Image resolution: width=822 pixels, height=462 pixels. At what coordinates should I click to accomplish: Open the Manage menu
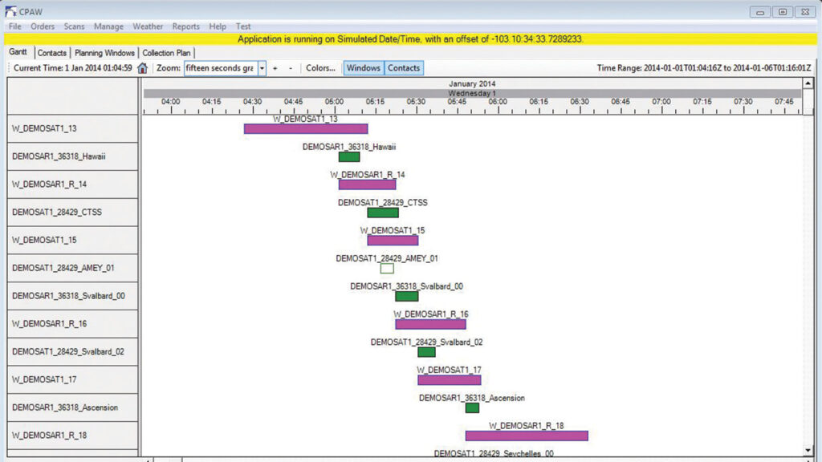[x=108, y=26]
